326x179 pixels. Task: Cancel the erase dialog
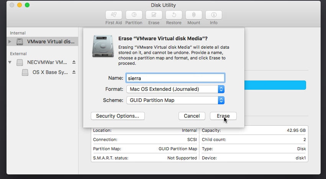[x=192, y=116]
